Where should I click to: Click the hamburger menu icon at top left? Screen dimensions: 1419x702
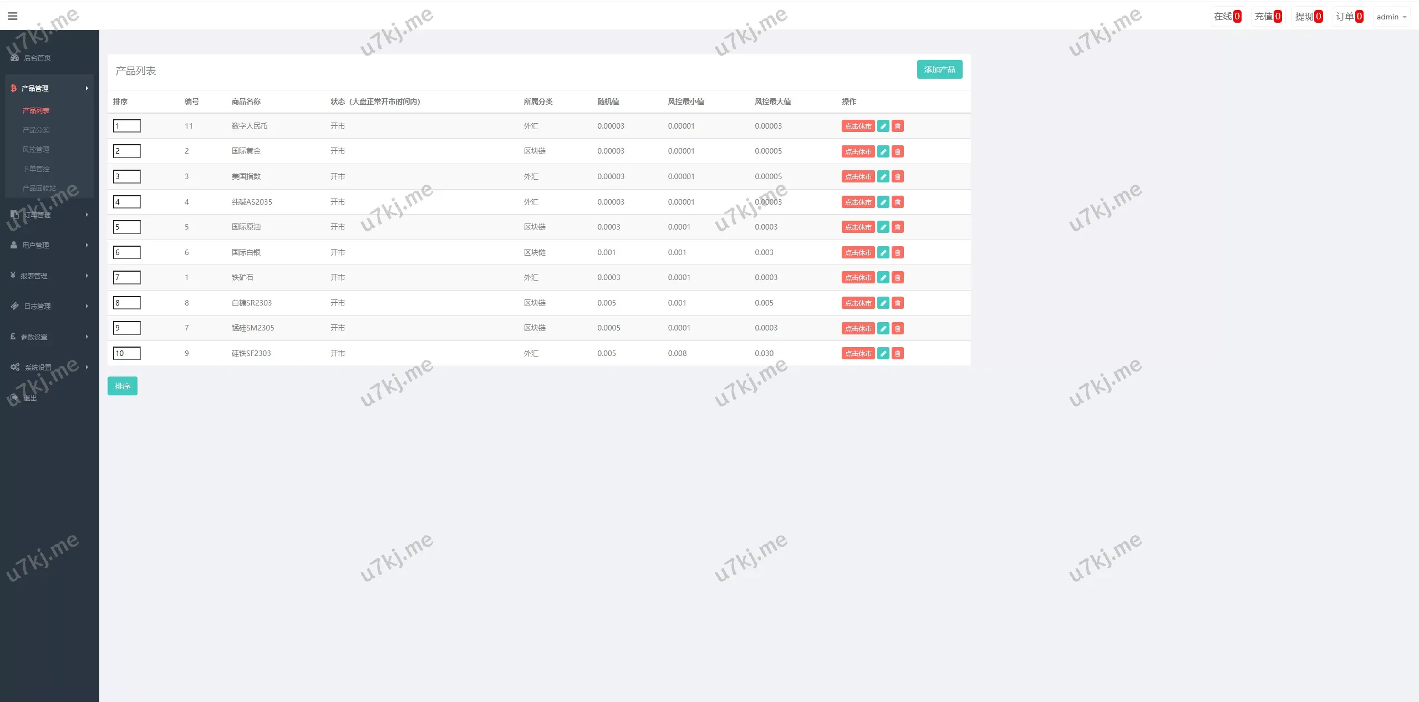click(12, 16)
